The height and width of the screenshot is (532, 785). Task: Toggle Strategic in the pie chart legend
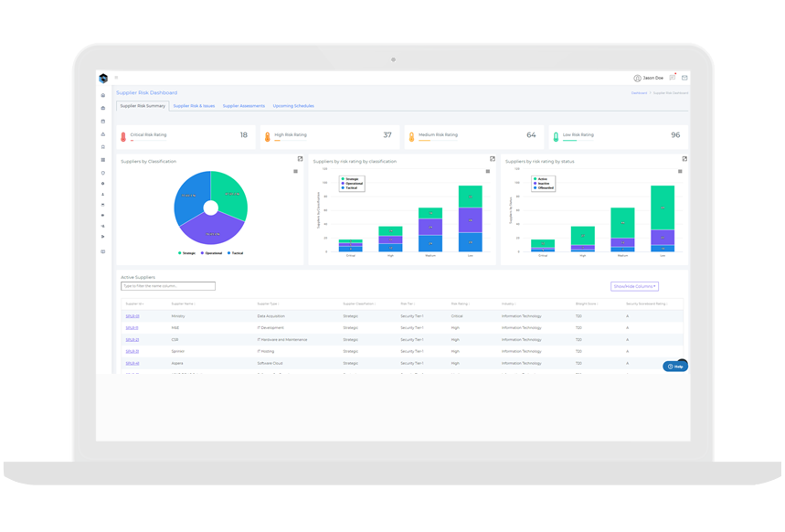pos(186,253)
